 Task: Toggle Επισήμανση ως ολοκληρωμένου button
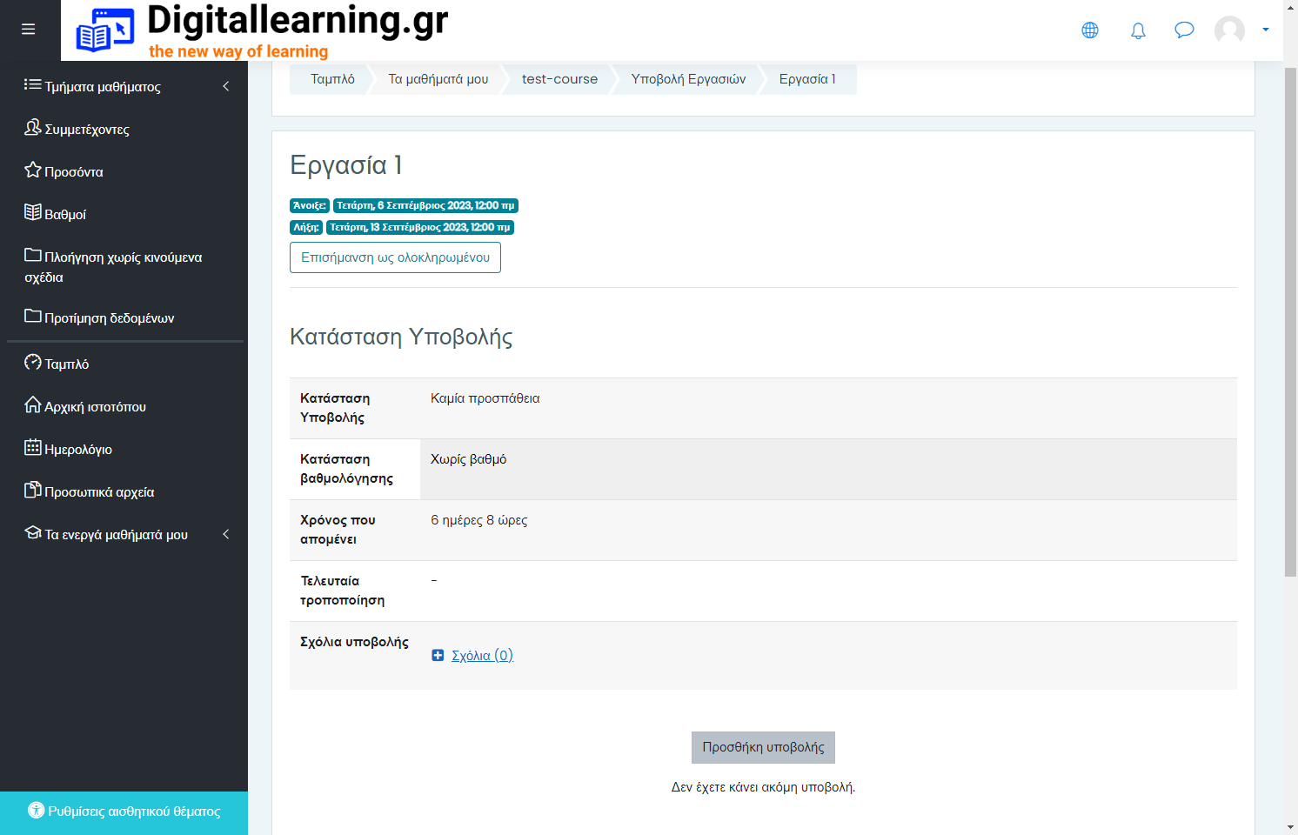pos(395,257)
